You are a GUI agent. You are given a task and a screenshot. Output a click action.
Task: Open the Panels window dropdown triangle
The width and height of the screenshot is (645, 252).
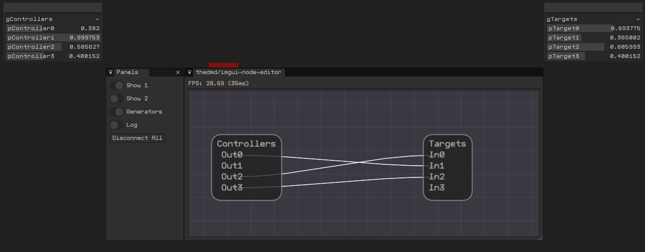pyautogui.click(x=111, y=72)
